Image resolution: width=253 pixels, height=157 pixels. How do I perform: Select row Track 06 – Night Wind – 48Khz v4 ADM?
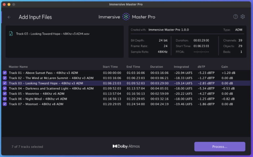click(126, 99)
